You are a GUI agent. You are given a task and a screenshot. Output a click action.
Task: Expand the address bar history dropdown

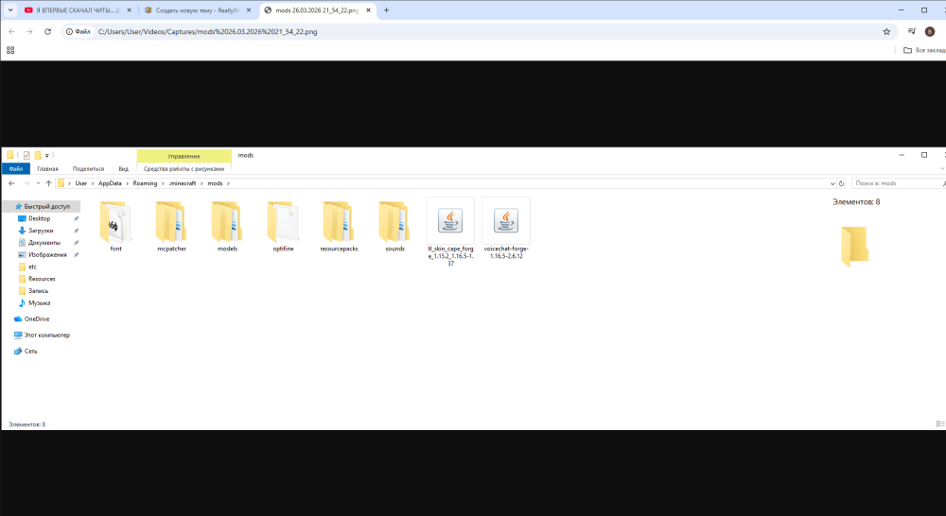coord(832,183)
